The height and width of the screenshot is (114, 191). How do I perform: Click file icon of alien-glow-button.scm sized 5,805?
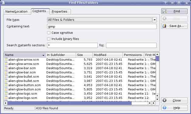tap(6, 89)
